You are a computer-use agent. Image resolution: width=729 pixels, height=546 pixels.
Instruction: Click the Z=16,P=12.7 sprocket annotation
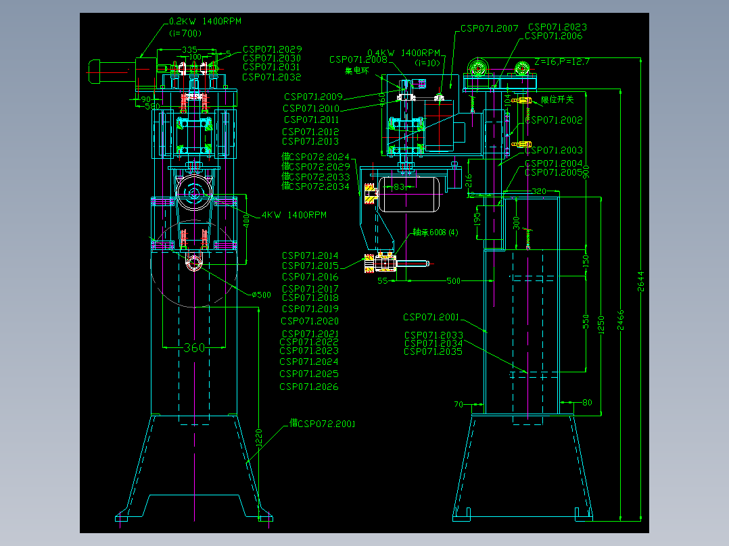coord(561,61)
